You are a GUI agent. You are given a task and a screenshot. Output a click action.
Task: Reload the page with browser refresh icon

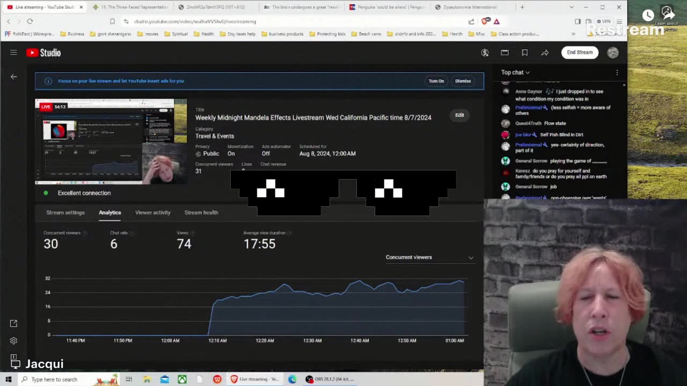30,21
